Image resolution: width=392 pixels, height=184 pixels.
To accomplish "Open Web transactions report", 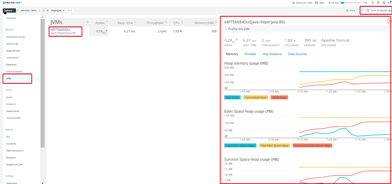I will pyautogui.click(x=15, y=151).
